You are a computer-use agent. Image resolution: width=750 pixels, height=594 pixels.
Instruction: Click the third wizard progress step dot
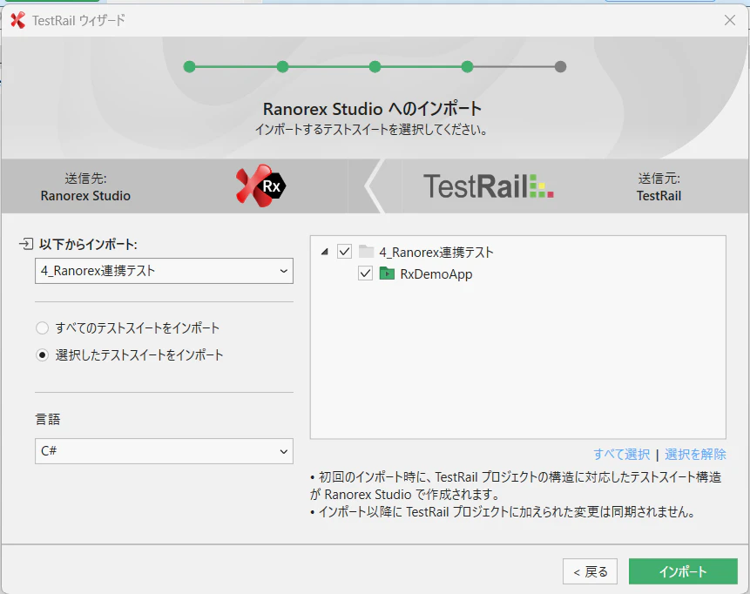[x=375, y=67]
